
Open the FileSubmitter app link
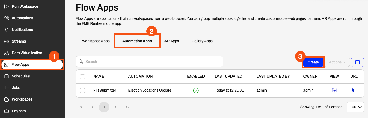click(105, 90)
